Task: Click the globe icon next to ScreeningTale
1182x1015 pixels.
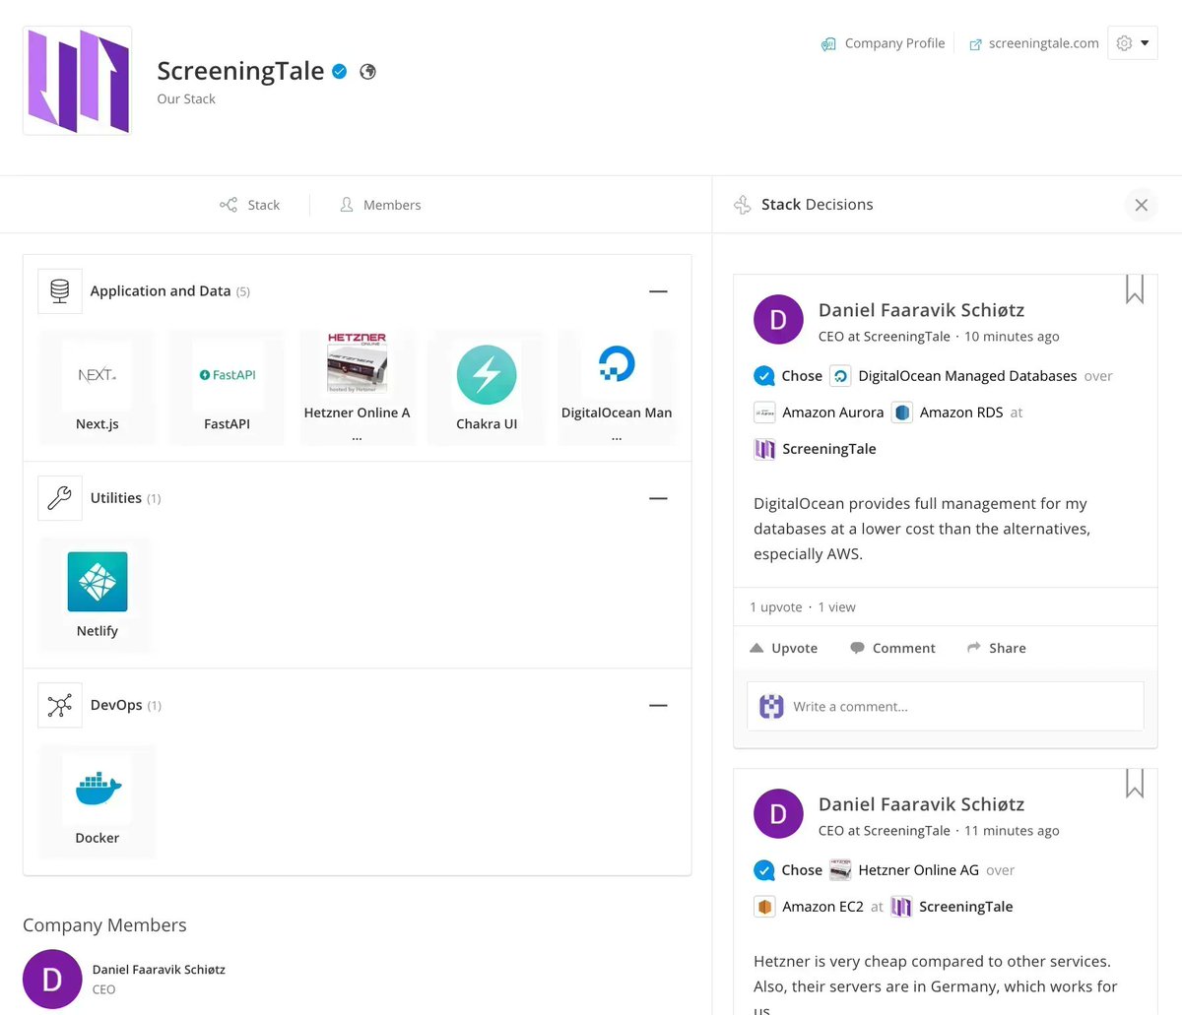Action: [368, 71]
